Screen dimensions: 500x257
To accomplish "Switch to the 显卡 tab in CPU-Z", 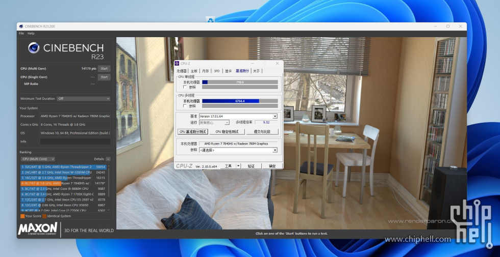I will coord(228,71).
